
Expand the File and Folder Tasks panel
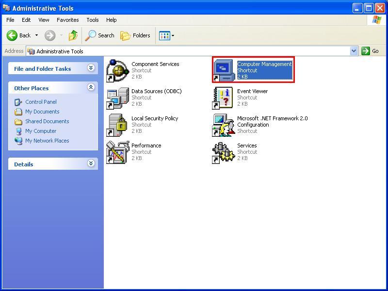pyautogui.click(x=91, y=68)
